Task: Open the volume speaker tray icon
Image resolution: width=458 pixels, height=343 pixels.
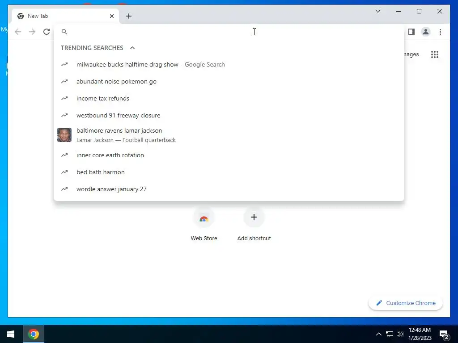Action: tap(400, 334)
